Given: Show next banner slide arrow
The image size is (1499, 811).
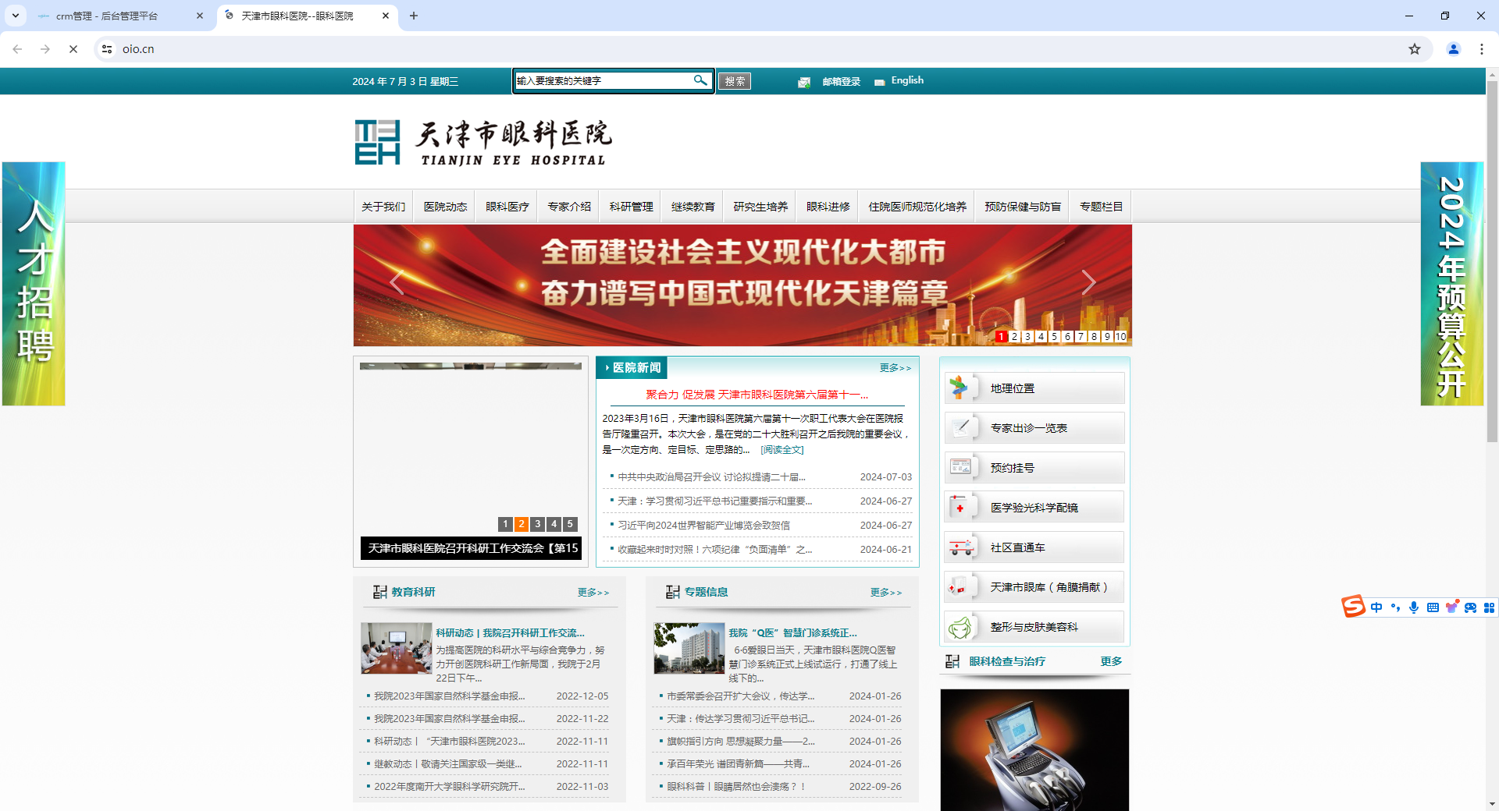Looking at the screenshot, I should tap(1088, 282).
